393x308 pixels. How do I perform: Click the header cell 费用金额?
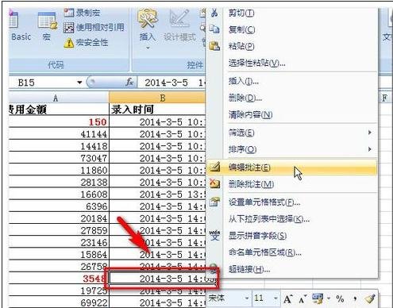tap(59, 109)
